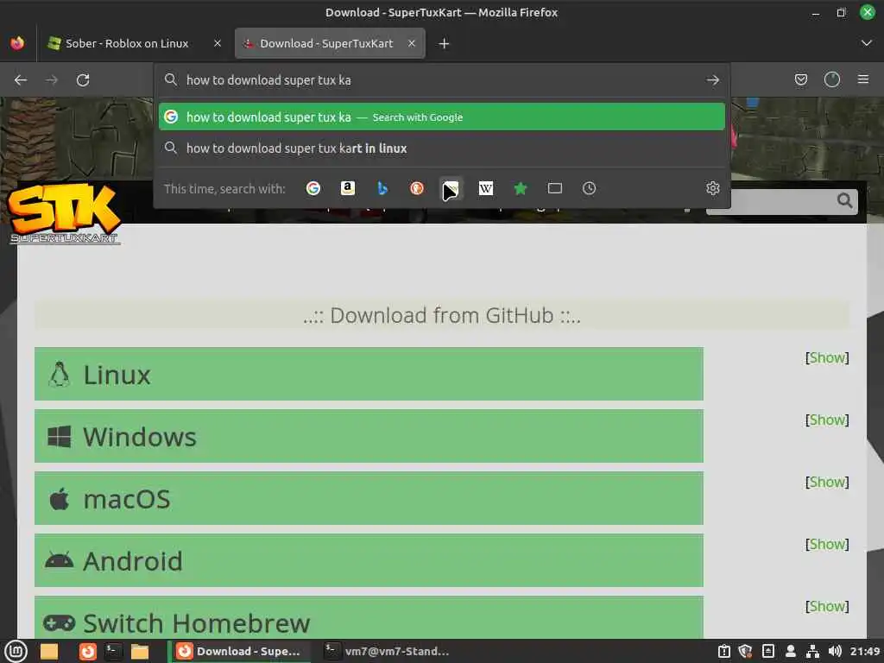Expand the Android download section
This screenshot has width=884, height=663.
369,559
